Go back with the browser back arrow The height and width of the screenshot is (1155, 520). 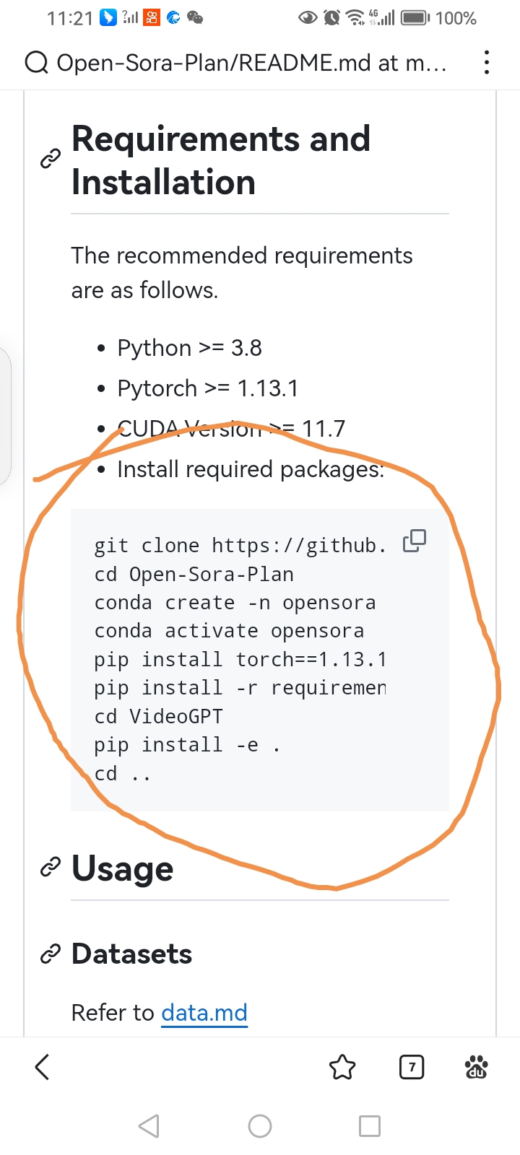(x=43, y=1066)
